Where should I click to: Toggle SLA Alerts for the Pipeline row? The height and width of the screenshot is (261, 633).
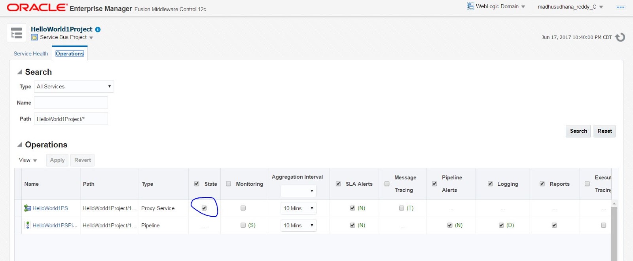tap(353, 225)
